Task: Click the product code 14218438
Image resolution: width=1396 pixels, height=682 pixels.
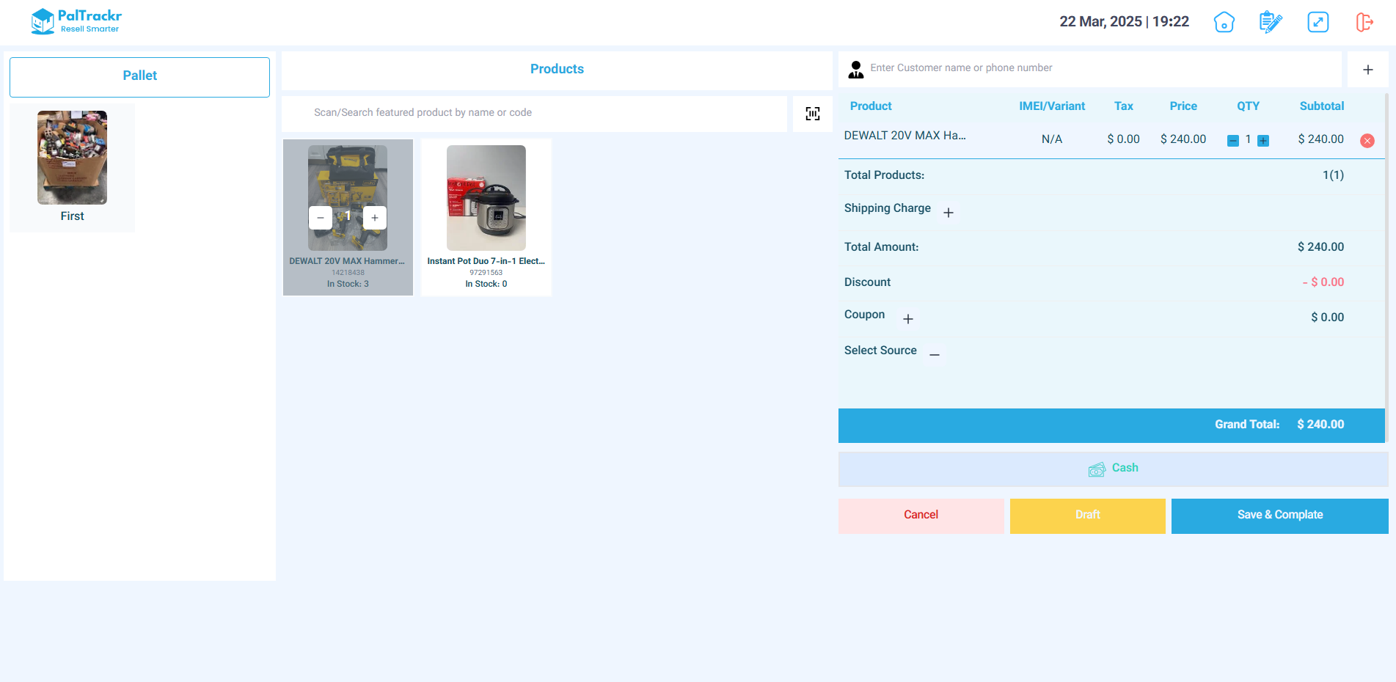Action: [x=348, y=273]
